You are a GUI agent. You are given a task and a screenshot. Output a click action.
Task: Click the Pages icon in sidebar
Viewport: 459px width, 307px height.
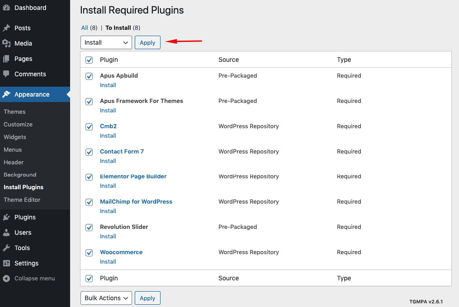point(6,59)
